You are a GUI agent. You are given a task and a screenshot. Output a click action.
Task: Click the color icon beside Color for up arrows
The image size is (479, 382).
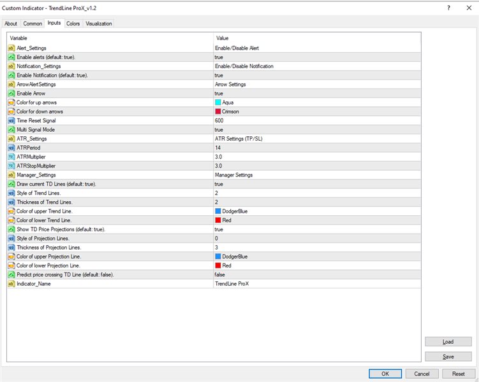[x=11, y=103]
